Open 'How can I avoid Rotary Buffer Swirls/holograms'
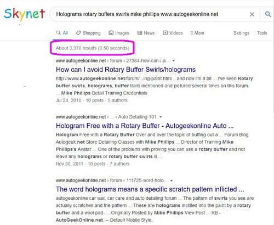This screenshot has height=225, width=274. pyautogui.click(x=125, y=70)
